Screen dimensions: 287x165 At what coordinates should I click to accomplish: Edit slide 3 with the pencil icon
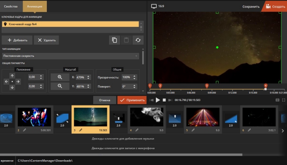80,130
